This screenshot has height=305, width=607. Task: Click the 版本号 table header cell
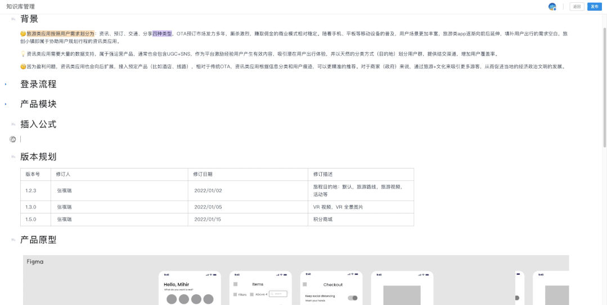pos(35,174)
